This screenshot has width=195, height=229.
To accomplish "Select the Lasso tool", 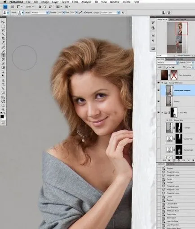I will click(3, 30).
